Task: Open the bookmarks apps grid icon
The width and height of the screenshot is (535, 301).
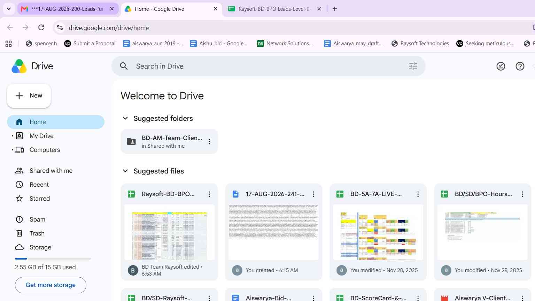Action: pyautogui.click(x=9, y=44)
